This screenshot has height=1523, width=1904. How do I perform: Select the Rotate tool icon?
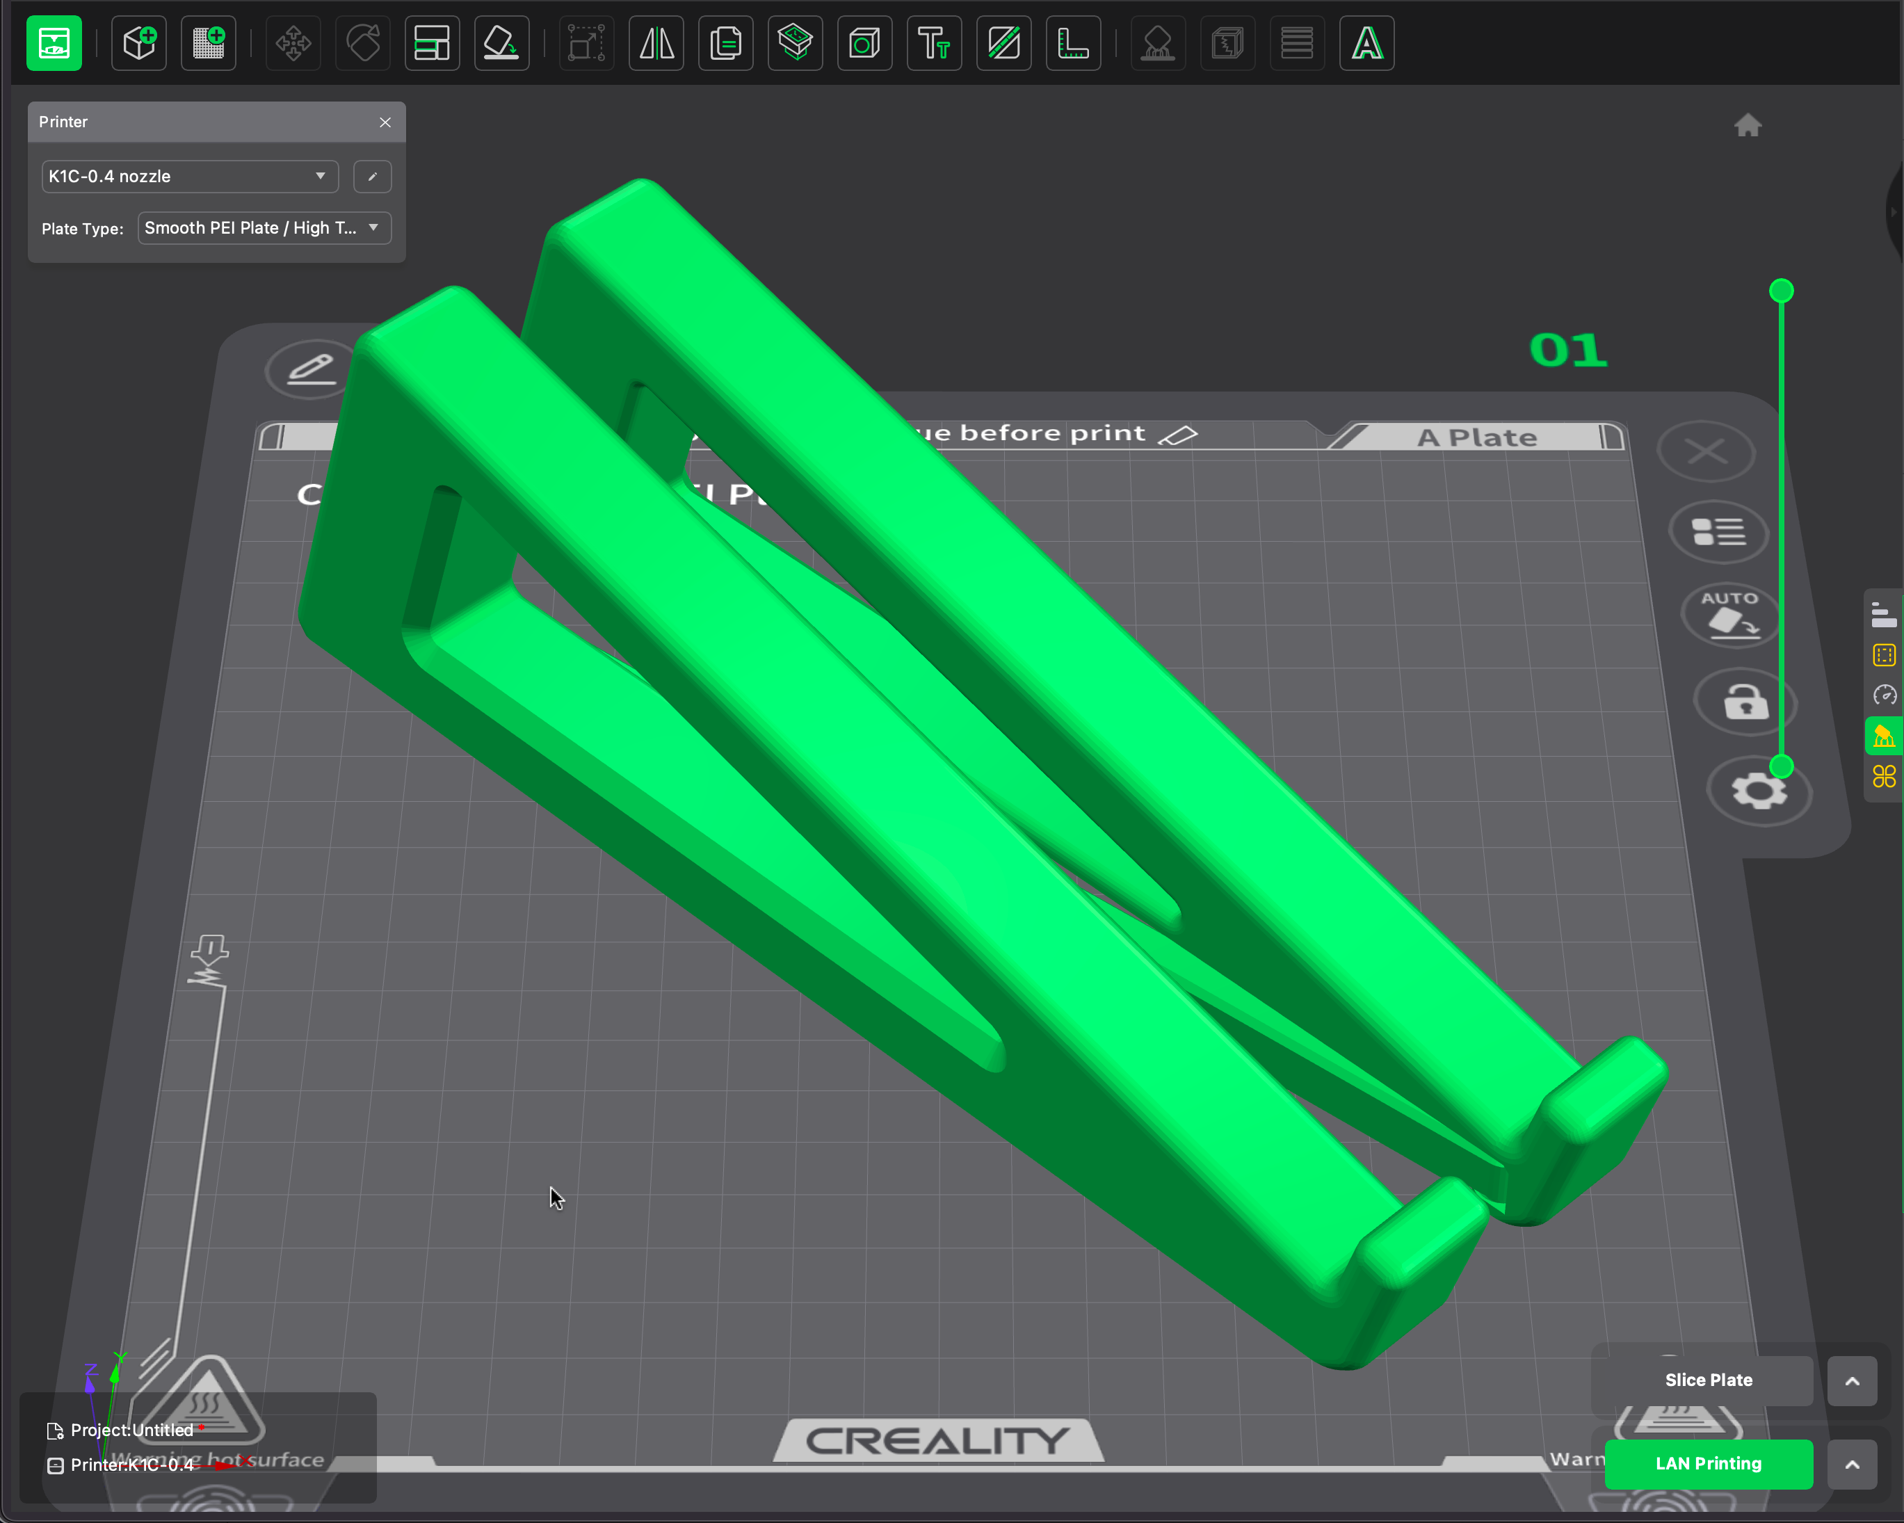click(x=363, y=42)
